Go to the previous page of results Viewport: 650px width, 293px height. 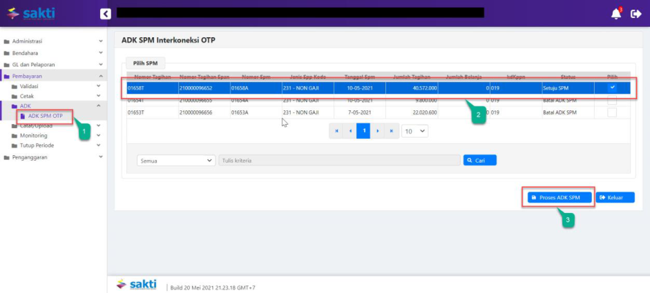350,130
